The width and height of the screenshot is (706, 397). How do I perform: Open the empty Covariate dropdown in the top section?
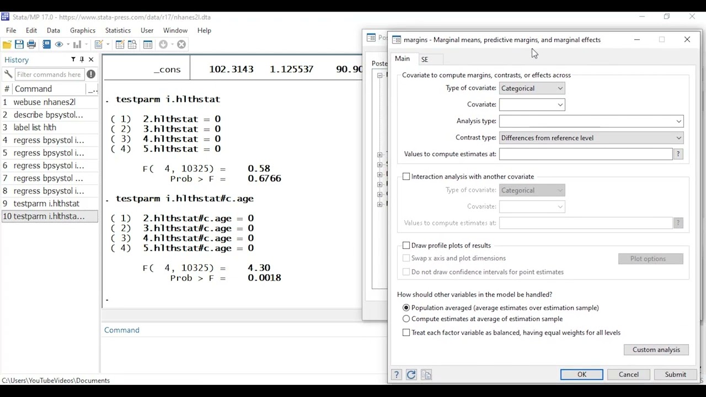(x=532, y=104)
